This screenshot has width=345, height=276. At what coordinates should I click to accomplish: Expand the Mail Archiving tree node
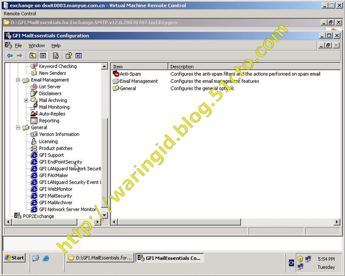tap(26, 100)
